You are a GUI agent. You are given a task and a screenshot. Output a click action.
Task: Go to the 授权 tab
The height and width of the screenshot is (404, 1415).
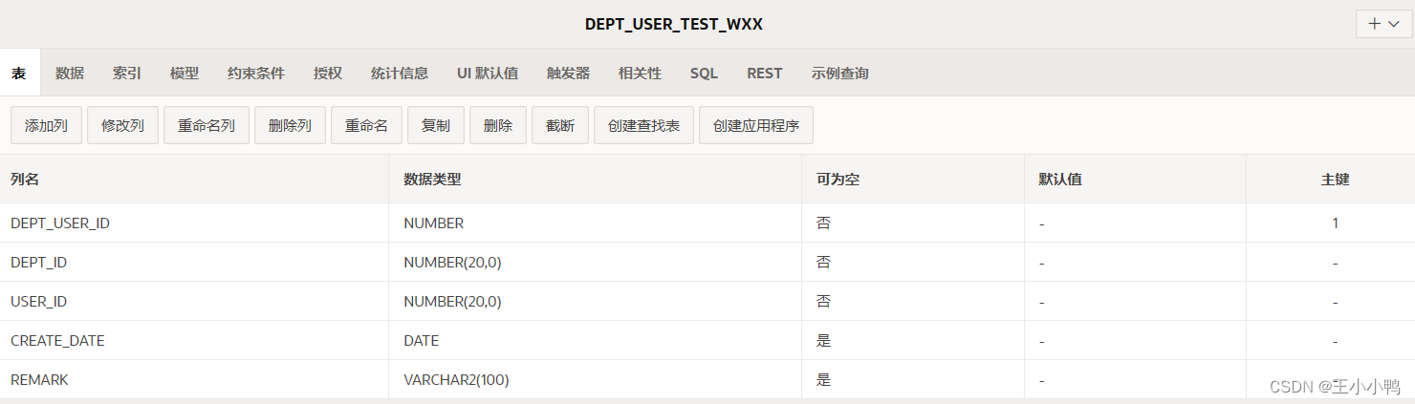[328, 73]
